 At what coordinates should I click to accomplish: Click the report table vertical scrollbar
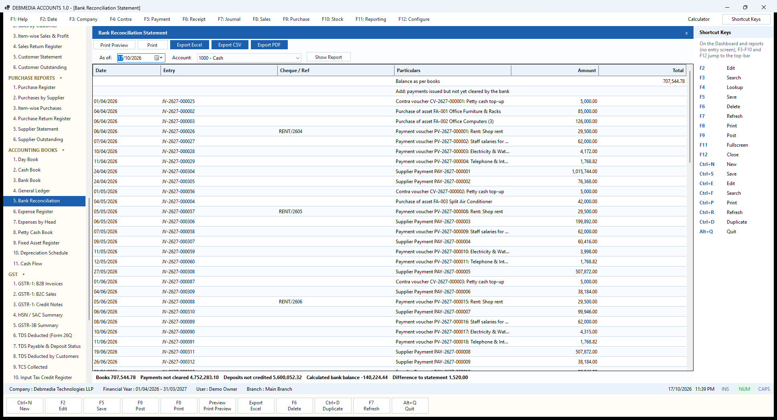(x=690, y=117)
